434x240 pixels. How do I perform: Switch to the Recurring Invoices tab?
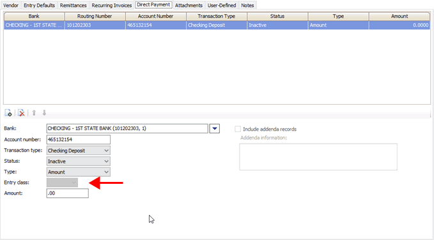[x=112, y=5]
